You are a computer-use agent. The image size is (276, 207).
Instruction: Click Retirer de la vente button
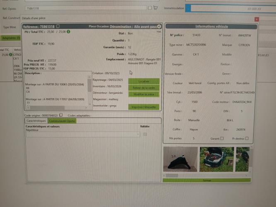click(143, 88)
